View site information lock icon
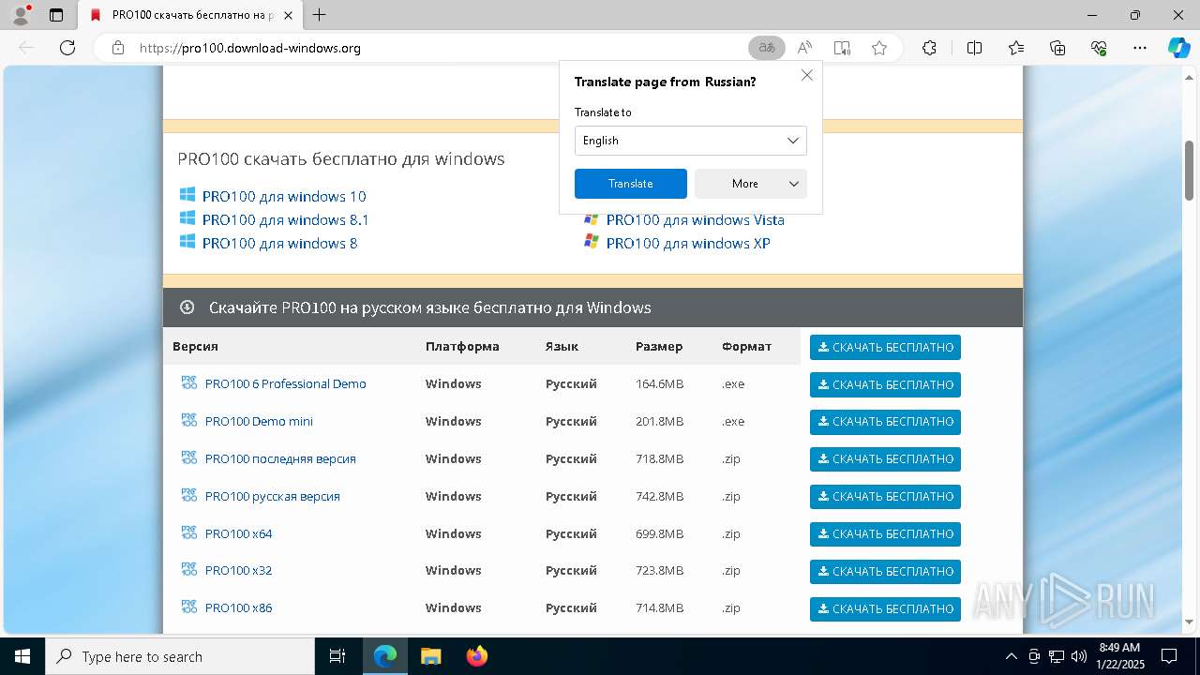 [x=118, y=48]
